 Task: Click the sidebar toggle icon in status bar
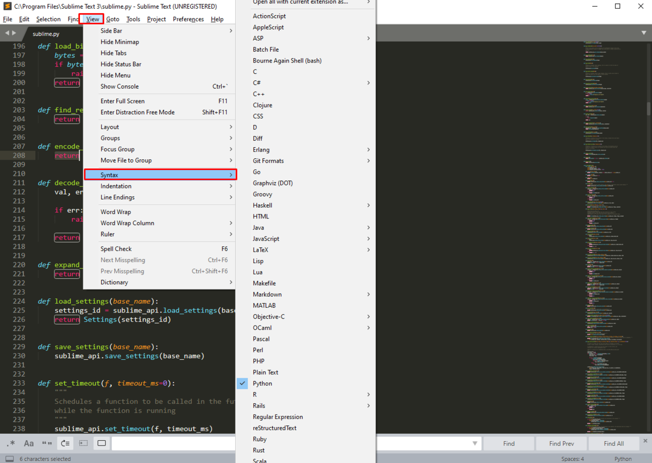(x=9, y=459)
